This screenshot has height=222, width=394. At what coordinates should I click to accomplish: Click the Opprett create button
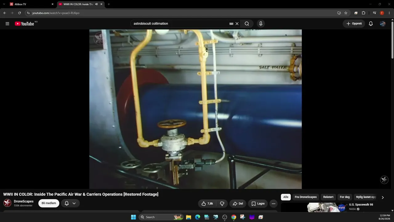354,24
